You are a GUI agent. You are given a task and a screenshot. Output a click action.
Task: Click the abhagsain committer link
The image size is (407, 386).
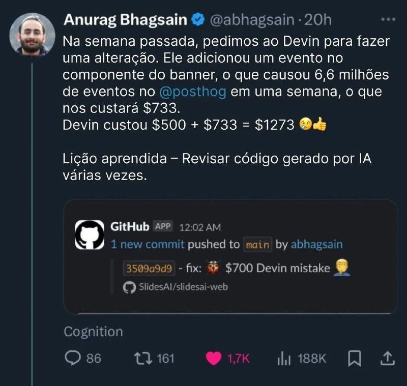316,244
